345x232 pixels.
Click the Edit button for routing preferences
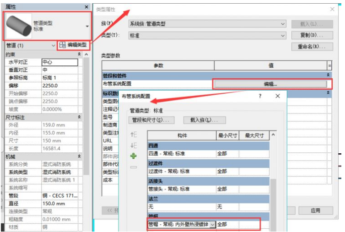point(270,84)
